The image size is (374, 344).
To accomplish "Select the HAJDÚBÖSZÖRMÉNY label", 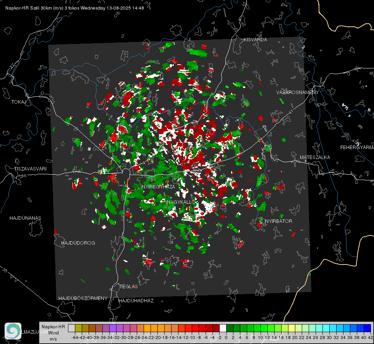I will pyautogui.click(x=83, y=299).
